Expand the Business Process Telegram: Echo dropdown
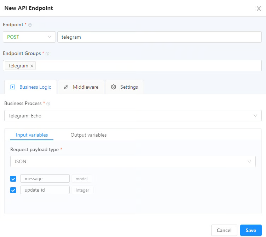 133,116
